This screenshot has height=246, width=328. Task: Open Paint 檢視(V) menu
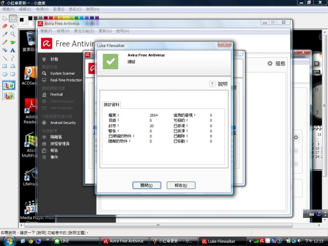42,9
